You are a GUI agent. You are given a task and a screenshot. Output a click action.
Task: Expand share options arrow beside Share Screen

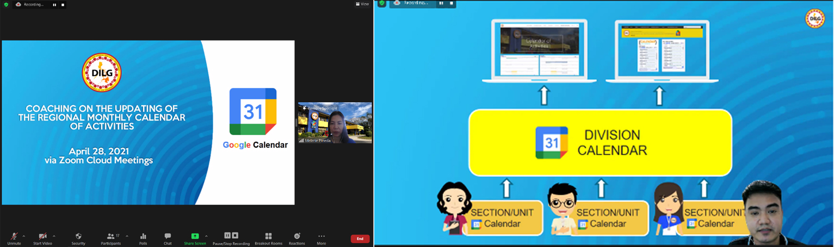206,236
